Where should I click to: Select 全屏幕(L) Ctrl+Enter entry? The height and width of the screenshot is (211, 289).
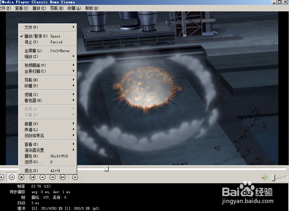pos(48,51)
